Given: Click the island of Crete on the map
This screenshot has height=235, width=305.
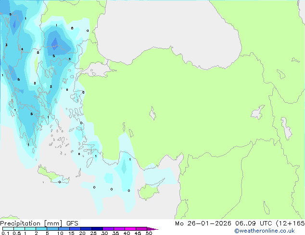Looking at the screenshot, I should tap(52, 175).
